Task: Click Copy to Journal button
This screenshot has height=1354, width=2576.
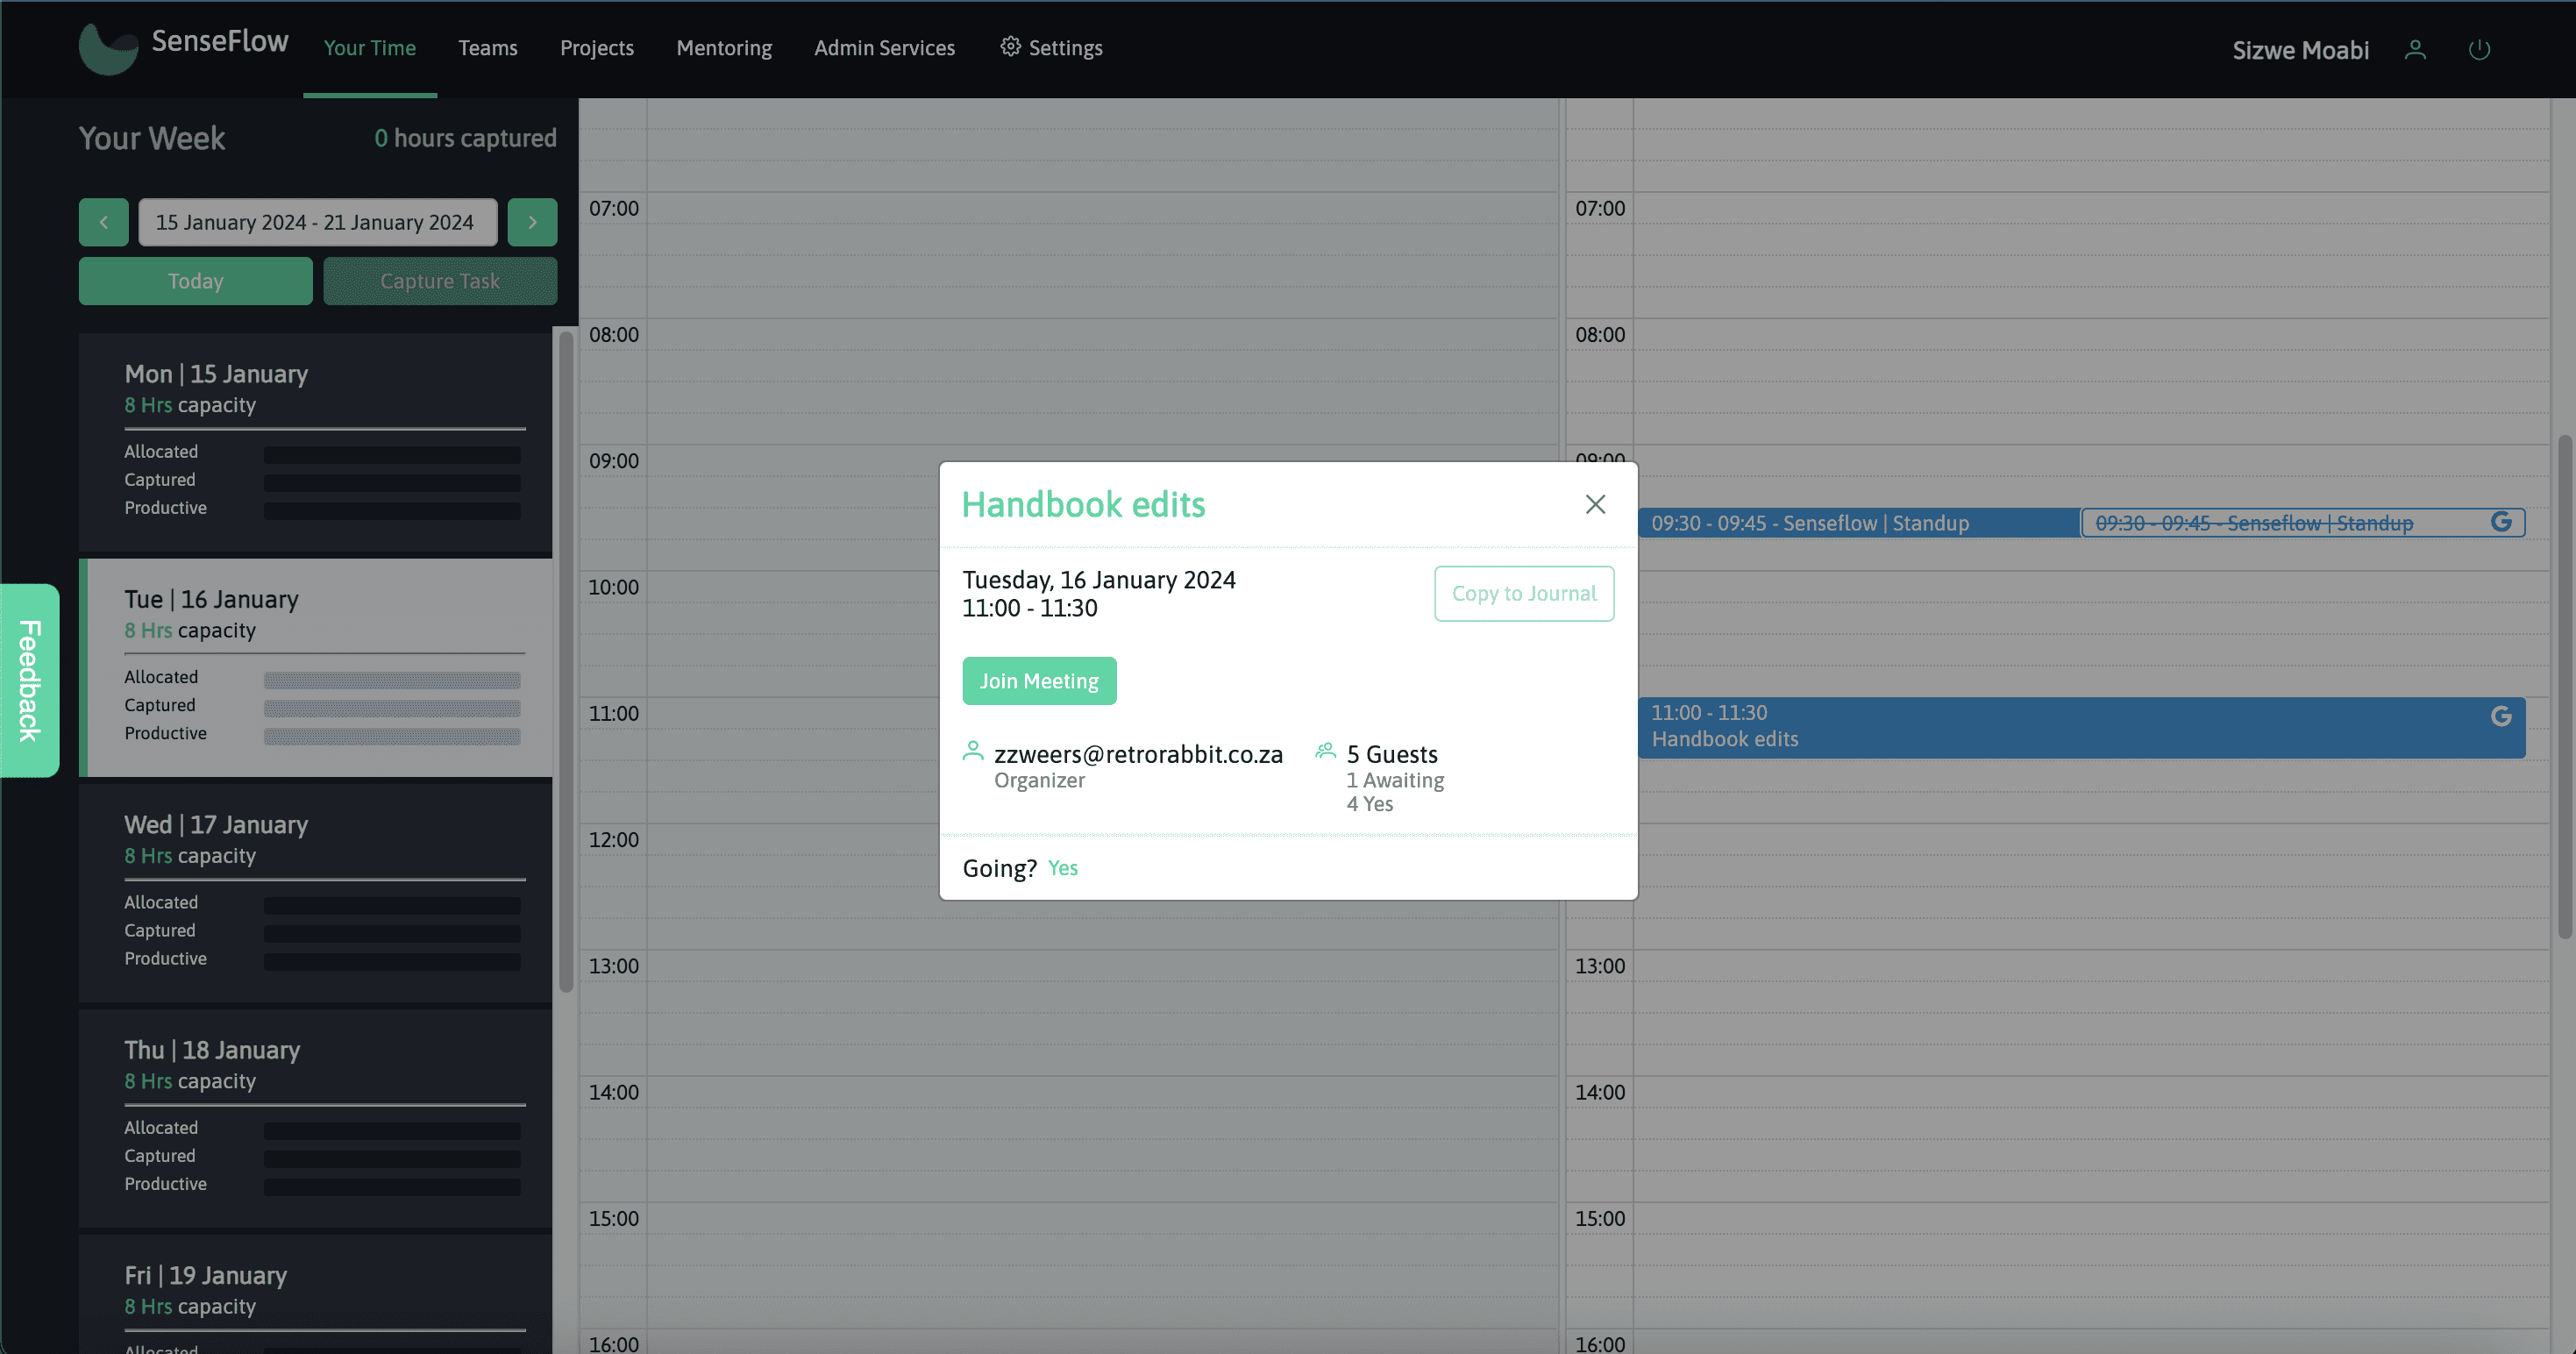Action: (x=1523, y=594)
